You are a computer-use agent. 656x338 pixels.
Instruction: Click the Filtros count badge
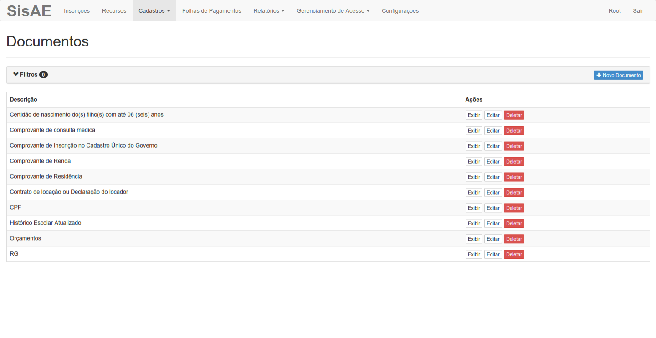pyautogui.click(x=43, y=75)
